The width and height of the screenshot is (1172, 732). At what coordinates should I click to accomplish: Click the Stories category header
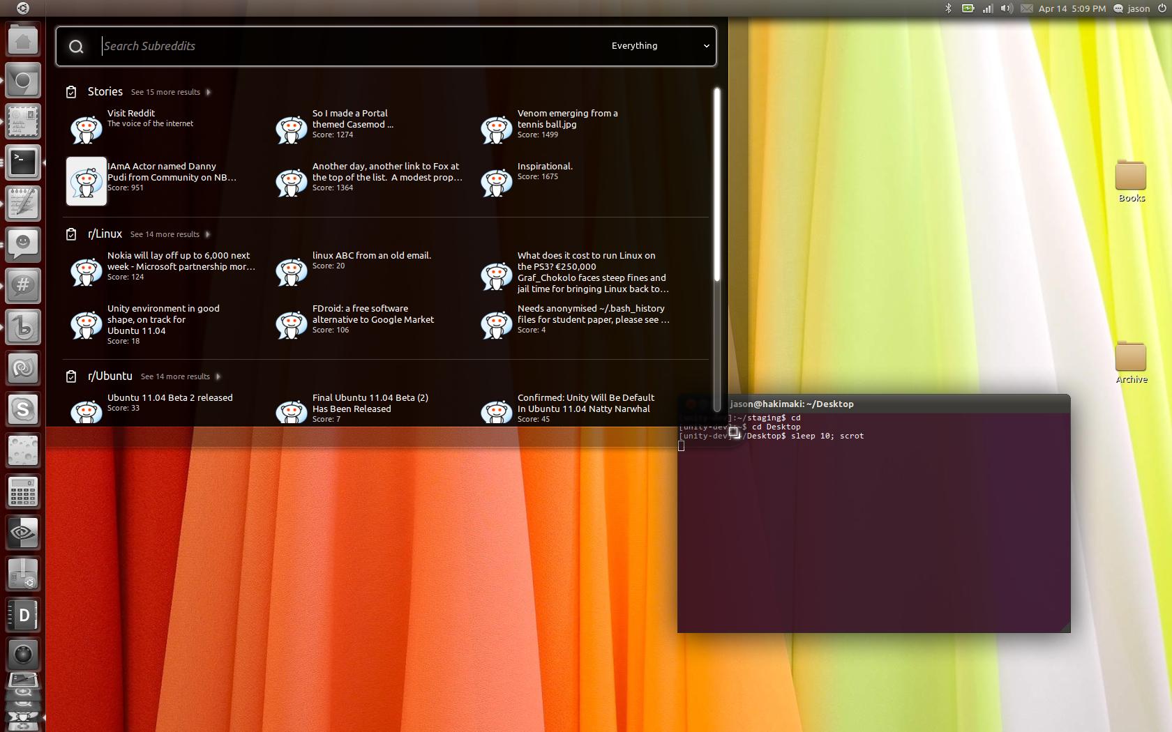click(105, 91)
